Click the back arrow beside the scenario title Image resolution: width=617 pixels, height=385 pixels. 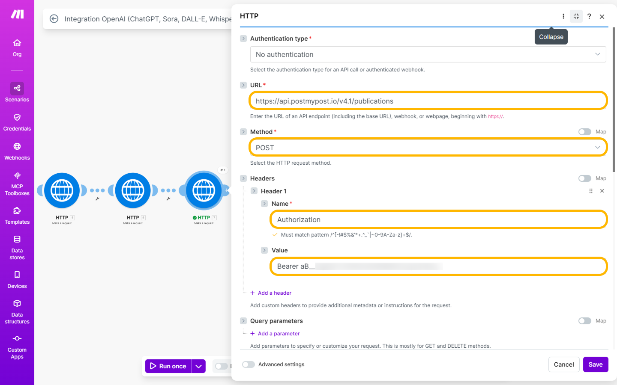pyautogui.click(x=54, y=19)
